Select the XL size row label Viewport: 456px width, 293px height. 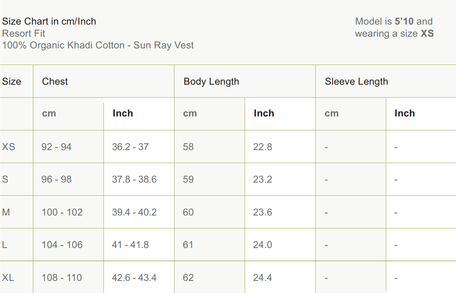[x=8, y=277]
